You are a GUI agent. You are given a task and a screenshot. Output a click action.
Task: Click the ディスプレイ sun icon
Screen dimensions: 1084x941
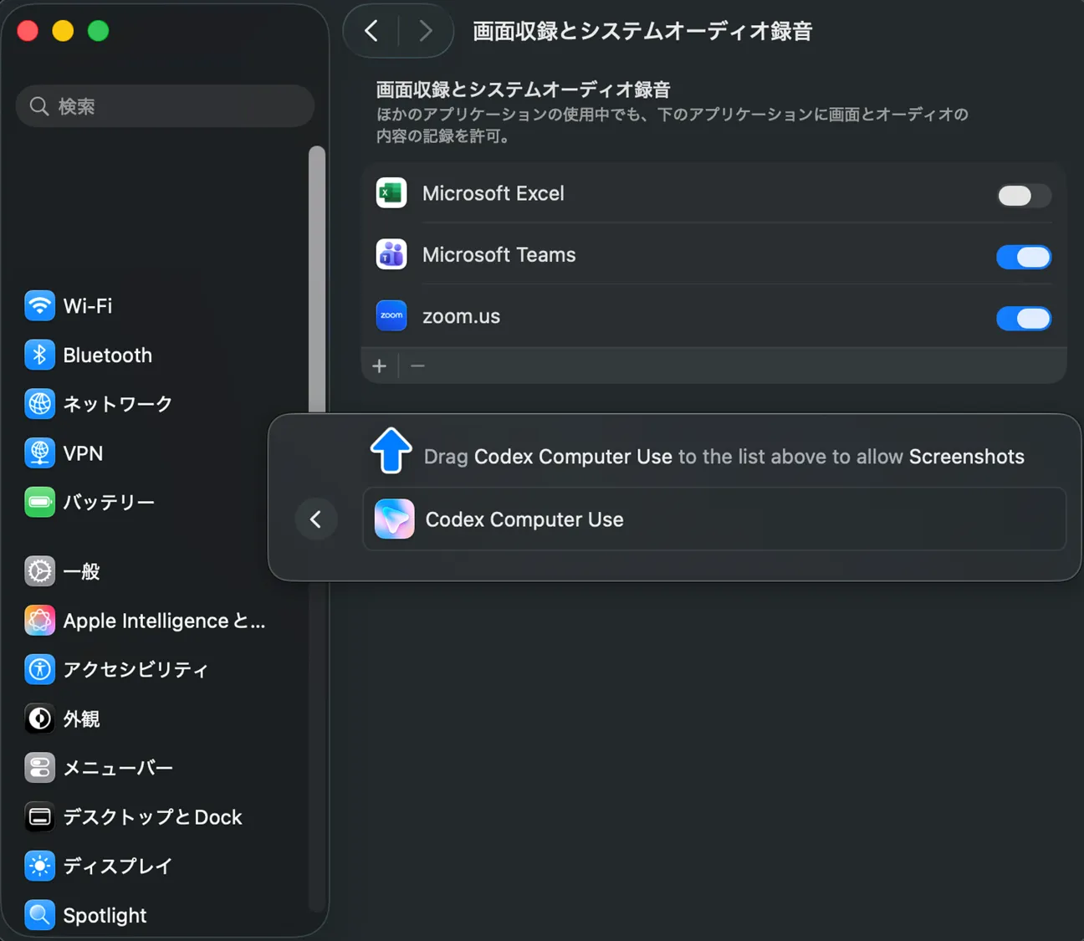pos(39,866)
